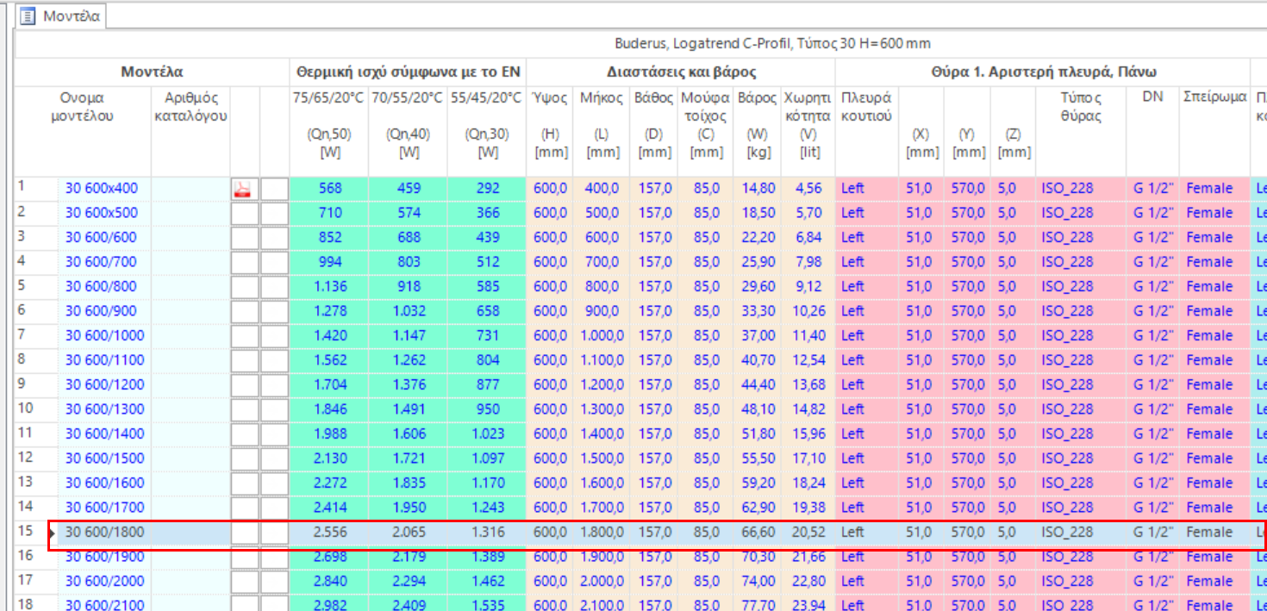Click the Θύρα 1. Αριστερή πλευρά, Πάνω header

pos(1043,72)
